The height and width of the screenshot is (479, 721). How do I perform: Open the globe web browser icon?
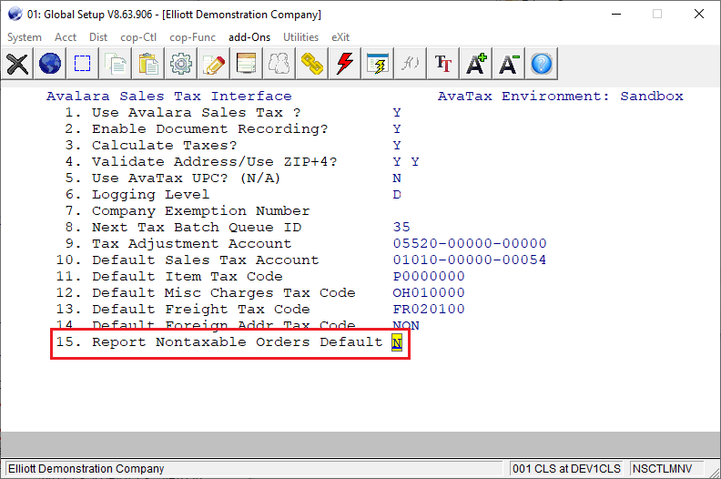click(50, 63)
